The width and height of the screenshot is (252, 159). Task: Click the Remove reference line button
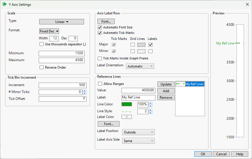(x=166, y=98)
